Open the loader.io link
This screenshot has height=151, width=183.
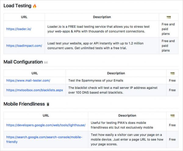point(19,29)
